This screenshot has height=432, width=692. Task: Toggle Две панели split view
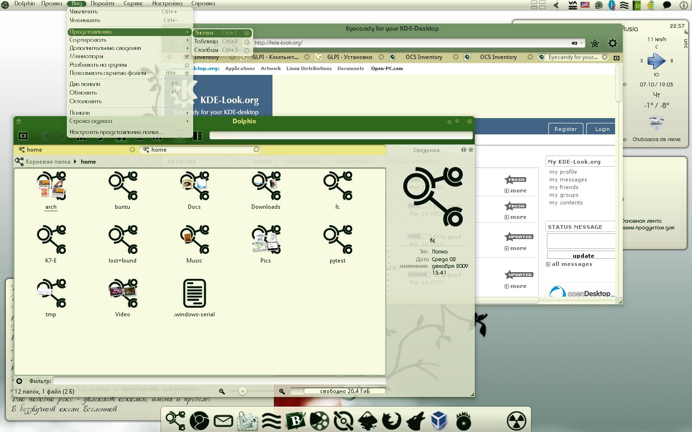point(130,84)
